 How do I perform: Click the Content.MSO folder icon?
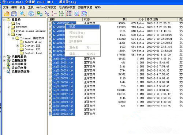tap(22, 49)
